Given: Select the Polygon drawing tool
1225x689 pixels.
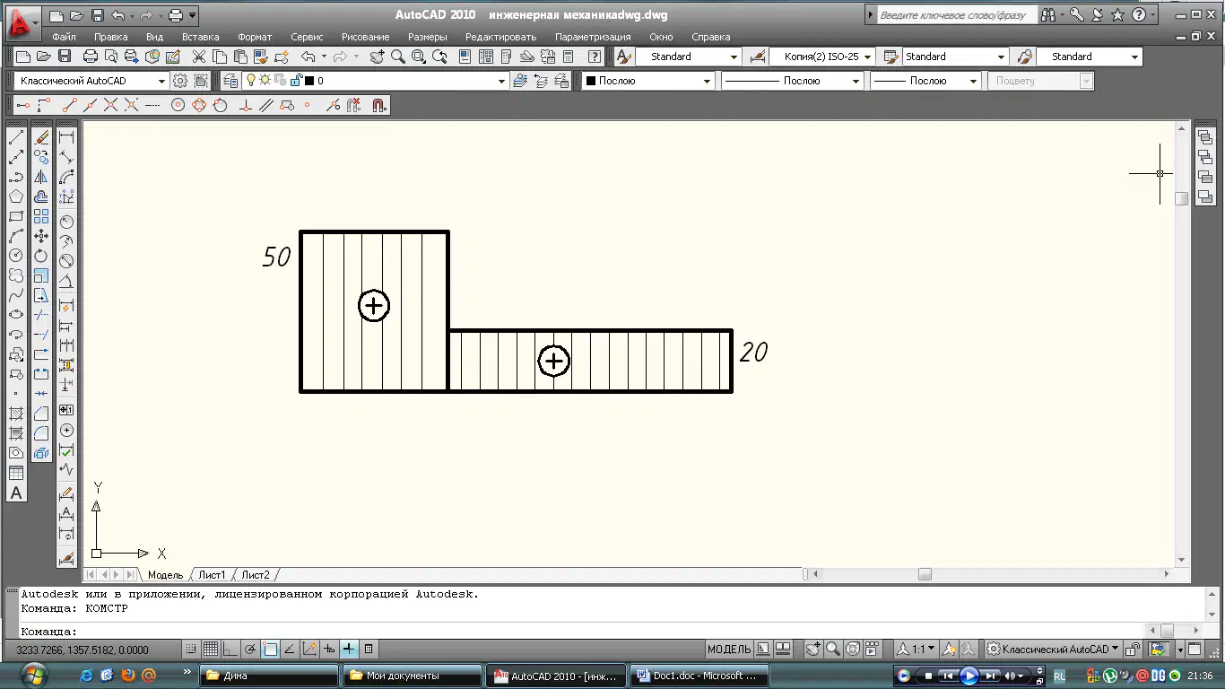Looking at the screenshot, I should point(16,196).
